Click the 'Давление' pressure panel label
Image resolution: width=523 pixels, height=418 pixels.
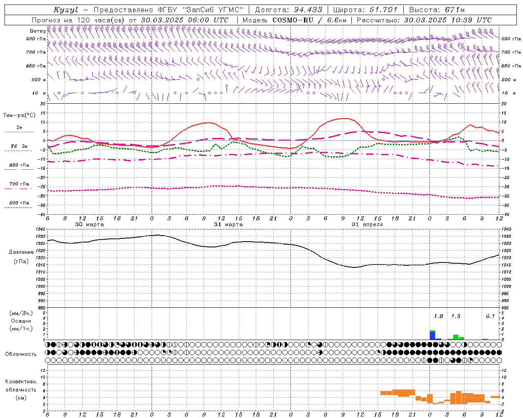[21, 252]
